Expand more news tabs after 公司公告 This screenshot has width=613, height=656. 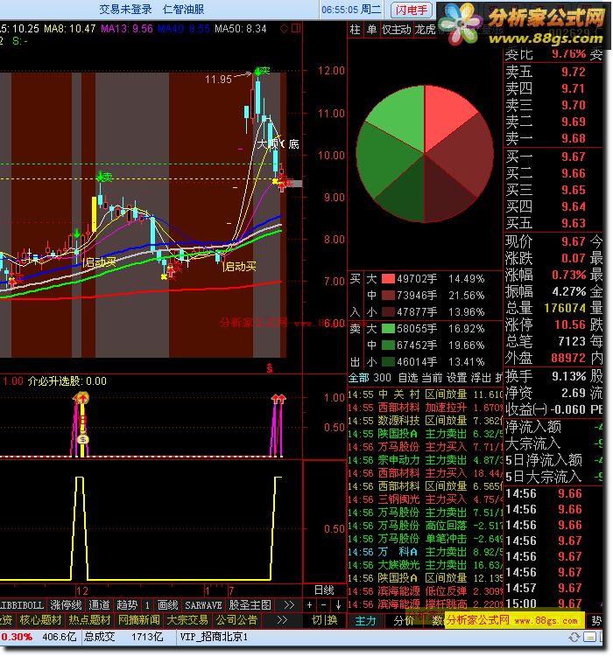point(282,619)
